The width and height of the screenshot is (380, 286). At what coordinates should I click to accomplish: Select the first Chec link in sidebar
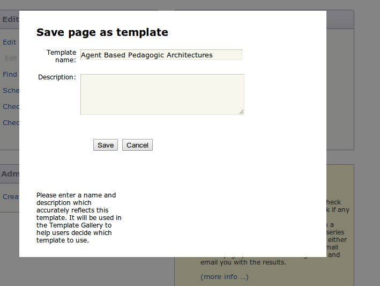tap(10, 107)
